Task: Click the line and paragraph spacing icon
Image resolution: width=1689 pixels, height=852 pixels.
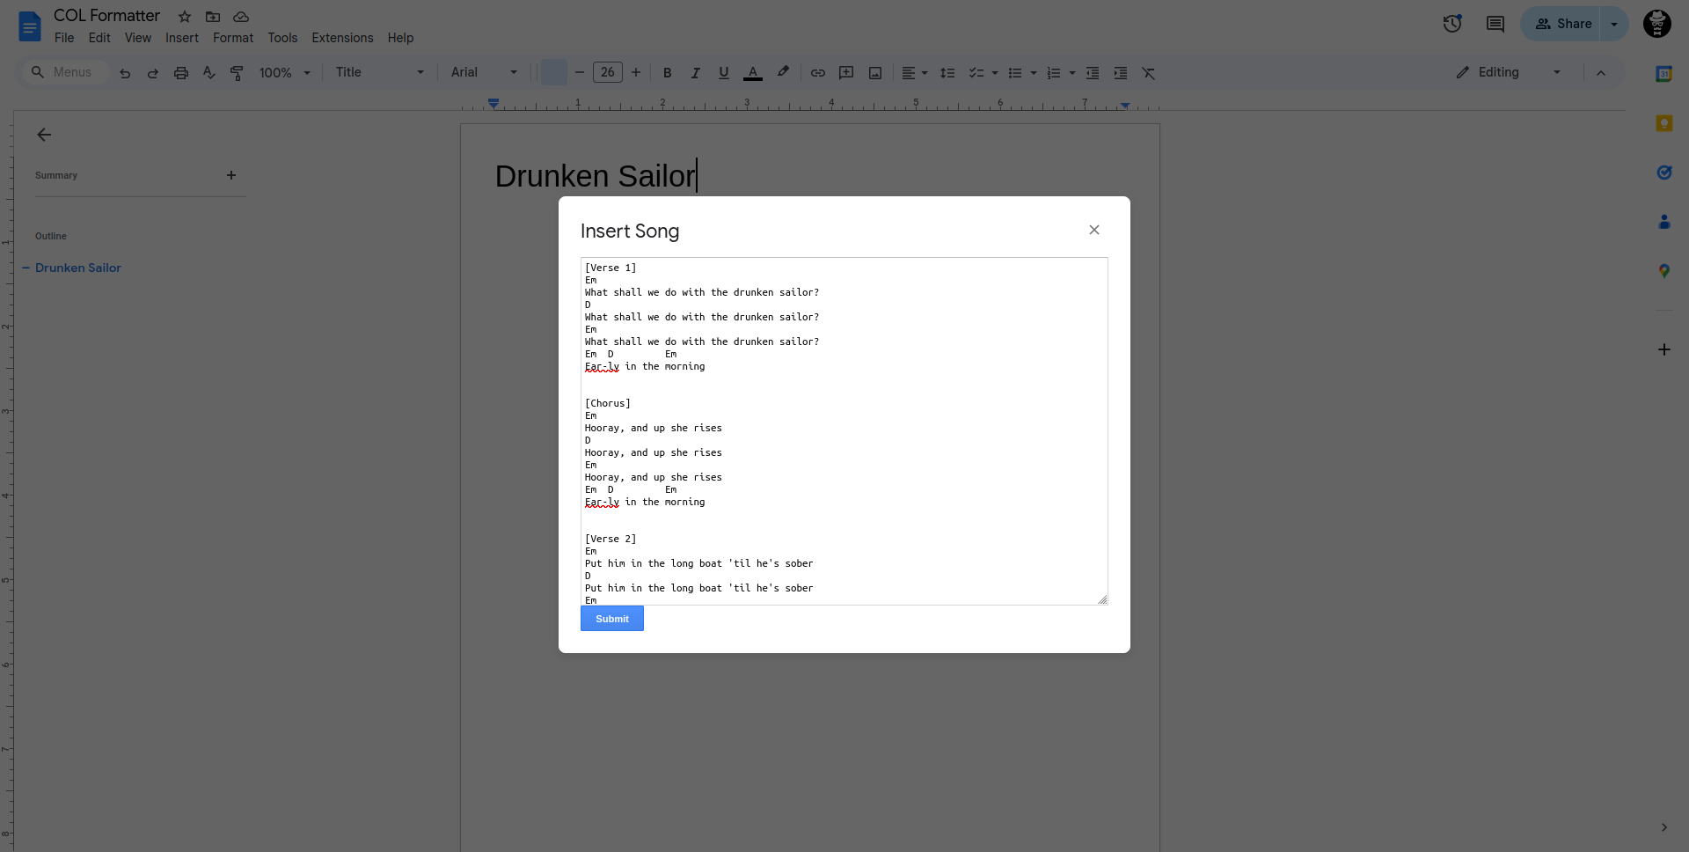Action: coord(947,73)
